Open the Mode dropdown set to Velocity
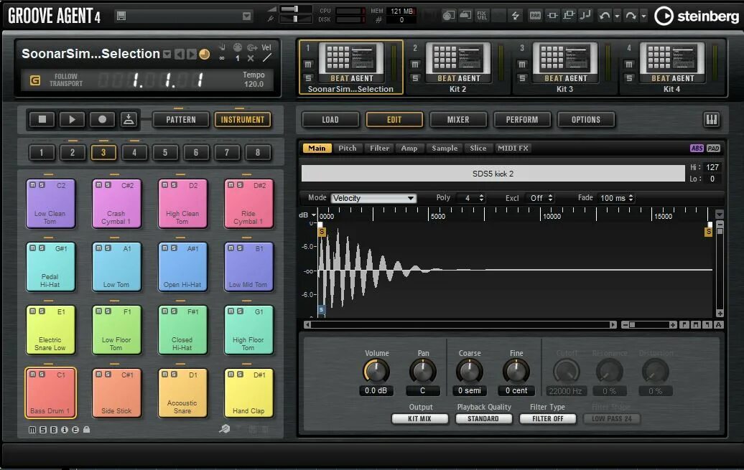This screenshot has height=470, width=744. pos(373,197)
